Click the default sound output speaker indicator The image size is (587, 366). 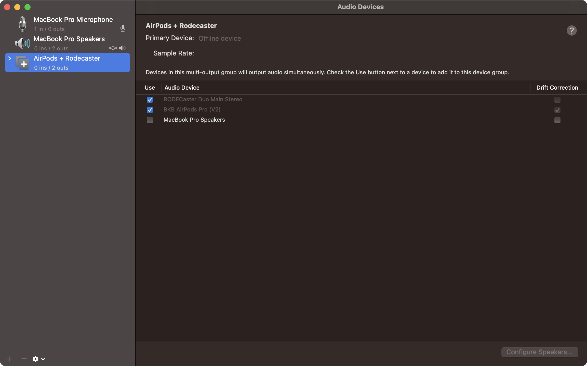pyautogui.click(x=122, y=48)
